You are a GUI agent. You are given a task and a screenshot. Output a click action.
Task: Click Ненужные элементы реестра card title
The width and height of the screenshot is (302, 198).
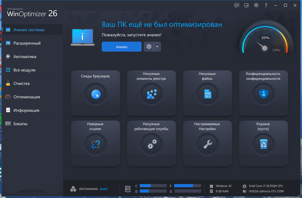(x=151, y=76)
